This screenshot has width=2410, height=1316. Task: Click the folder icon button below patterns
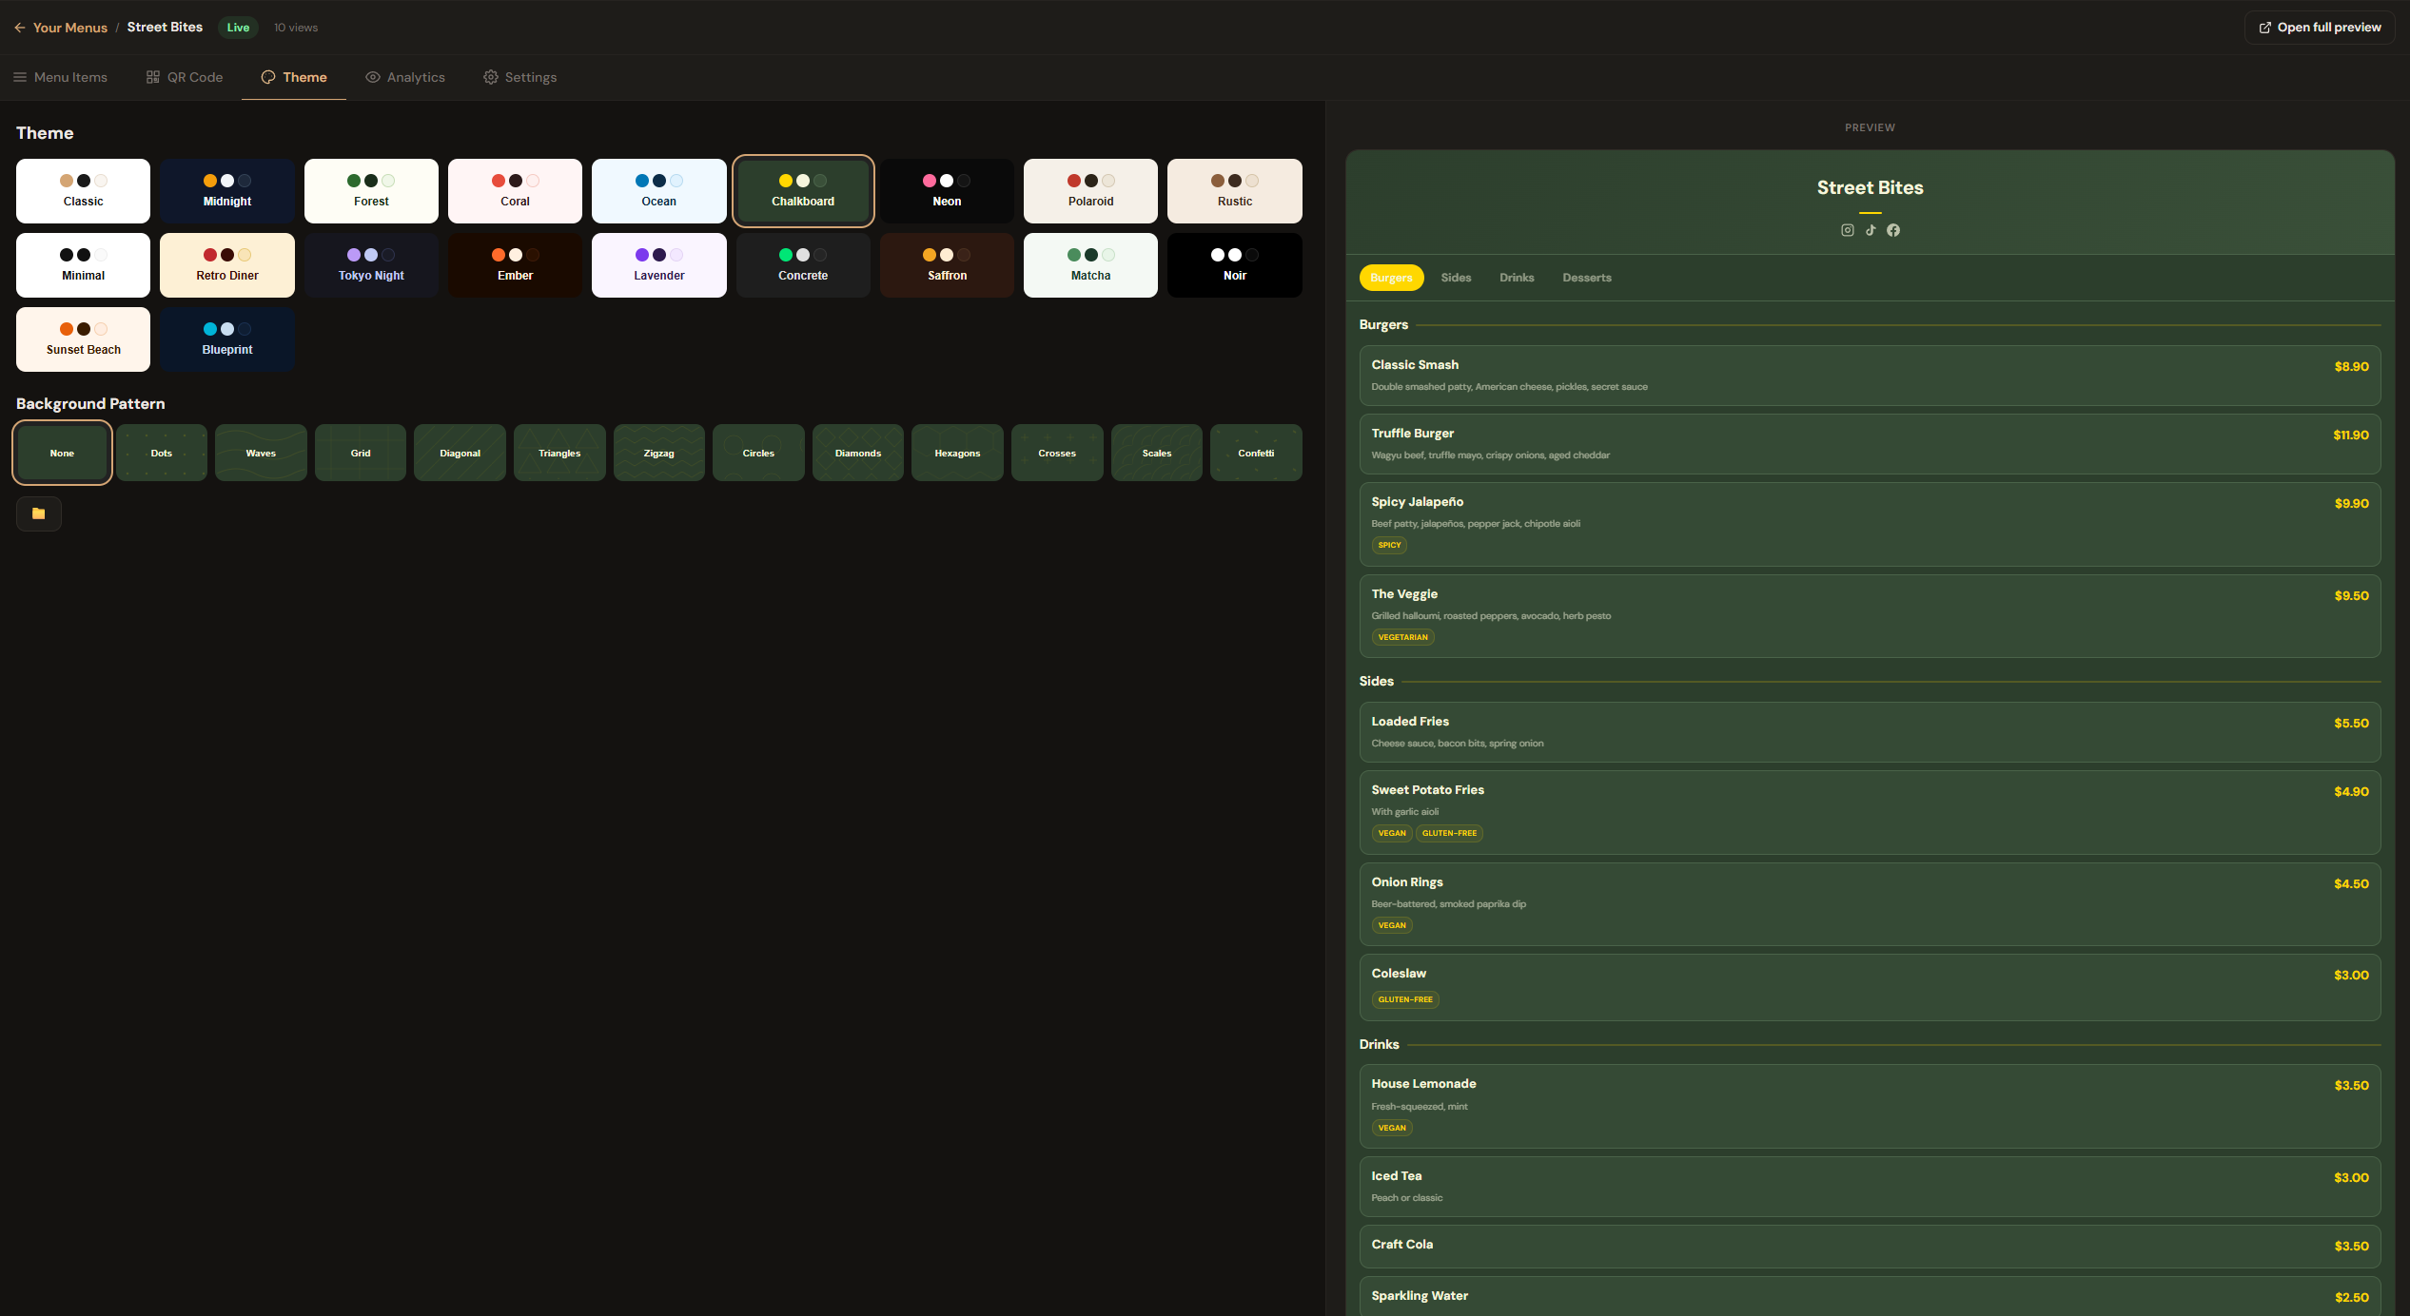tap(39, 513)
